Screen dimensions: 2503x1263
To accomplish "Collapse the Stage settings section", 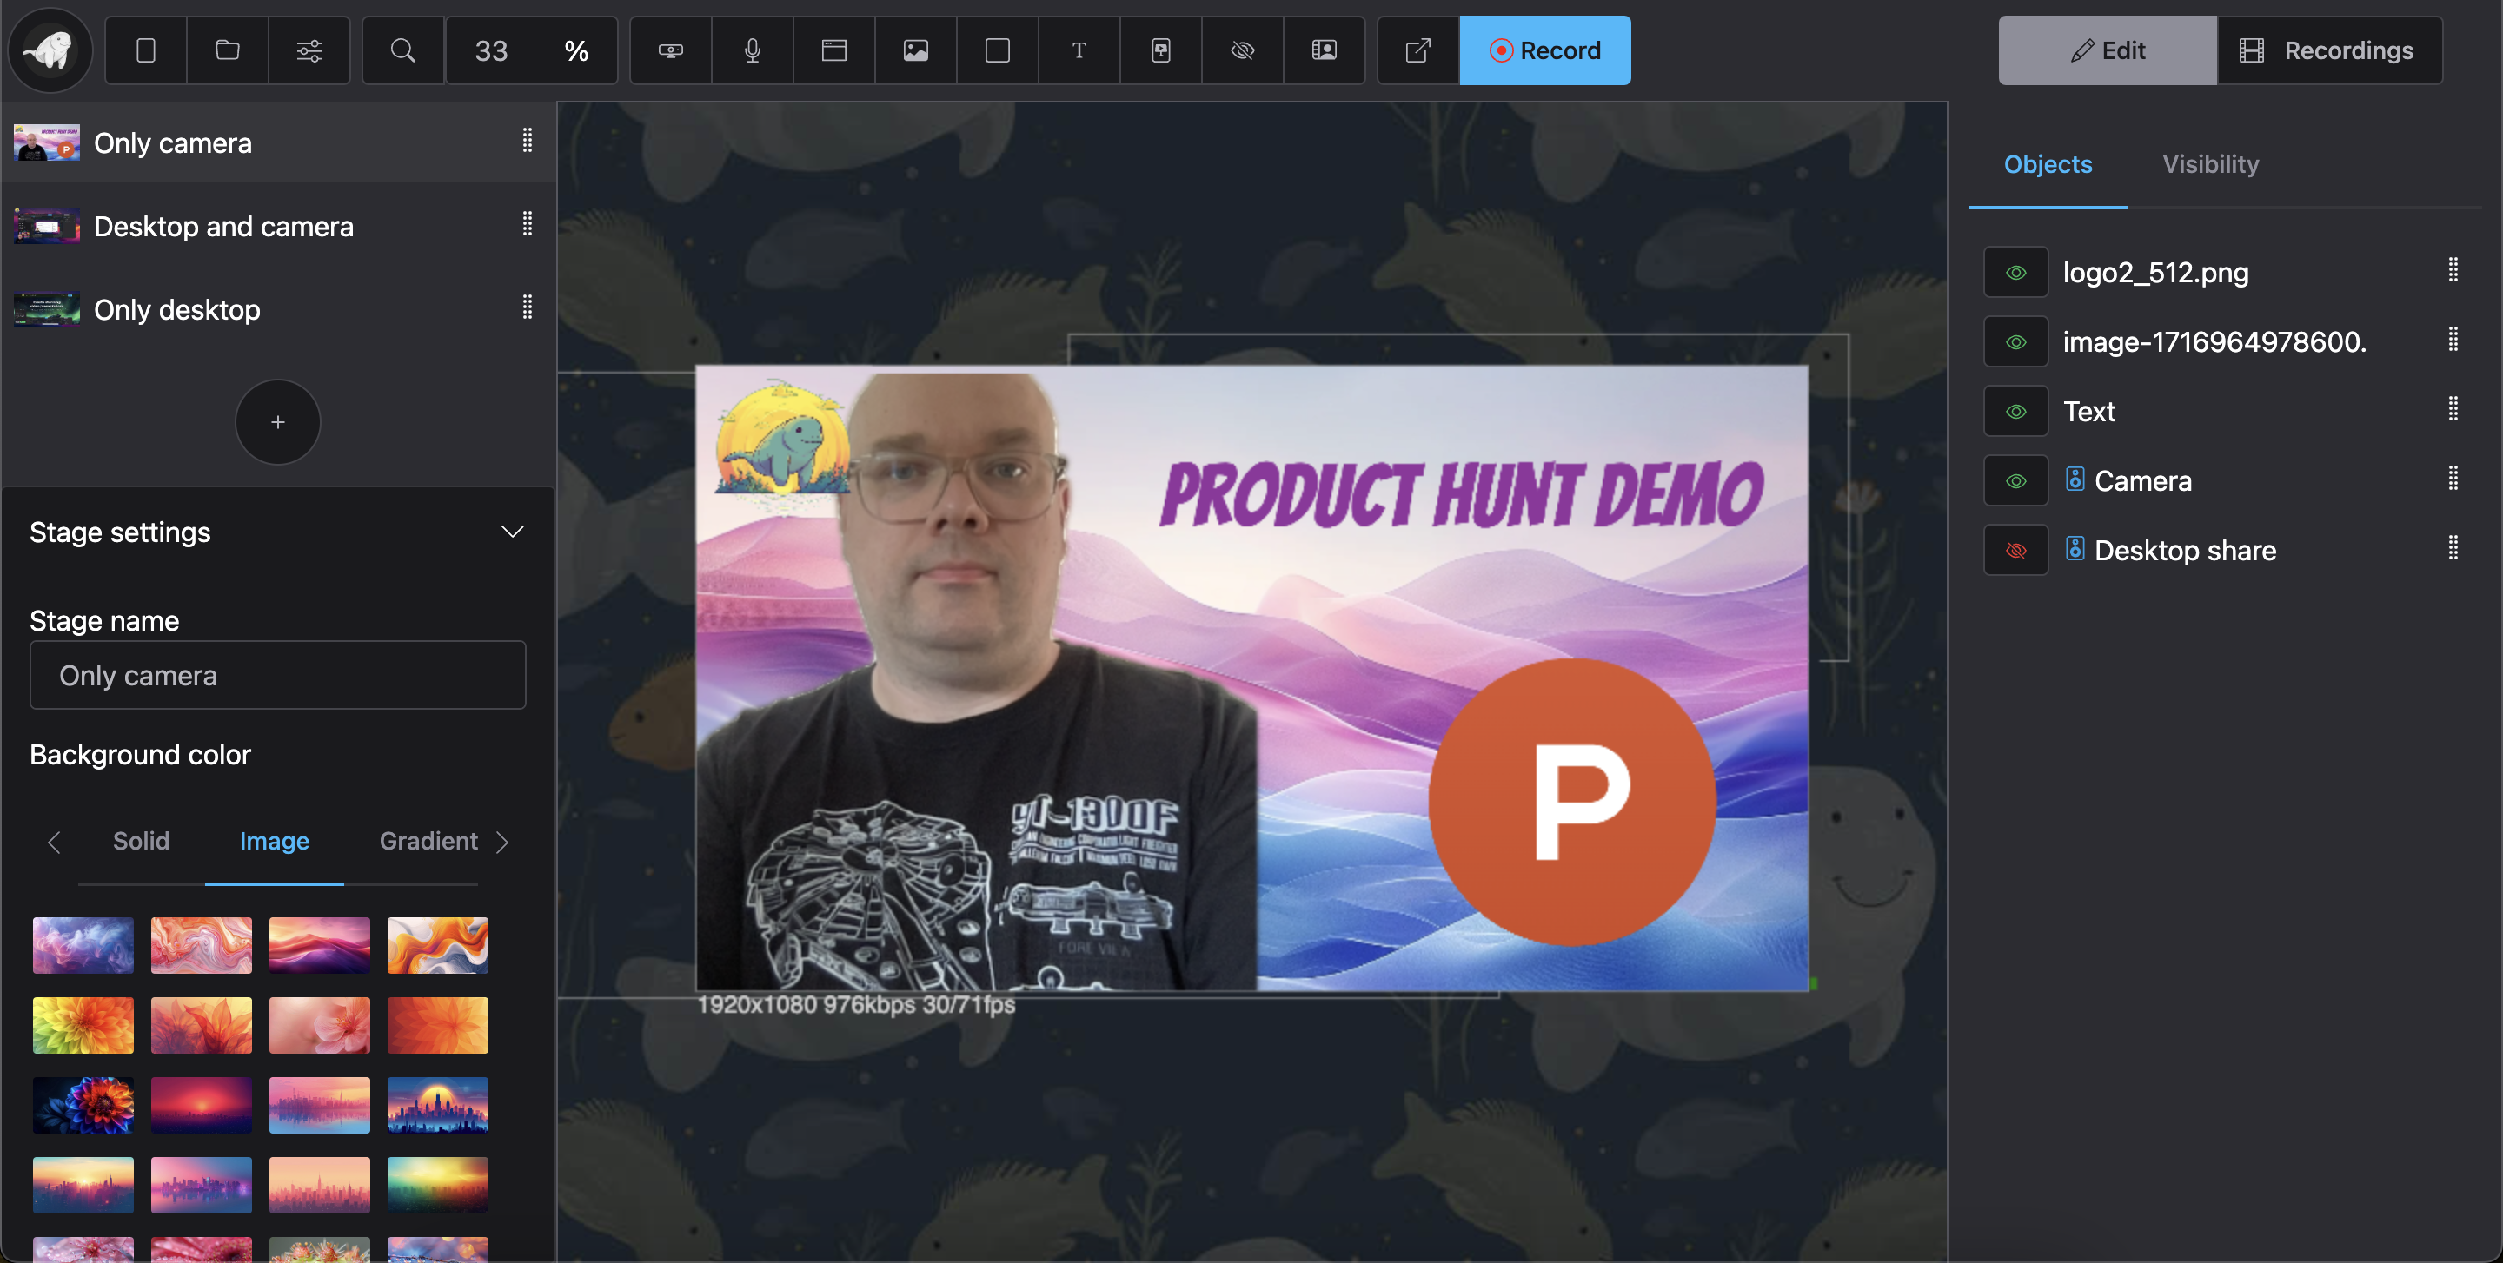I will pos(512,532).
